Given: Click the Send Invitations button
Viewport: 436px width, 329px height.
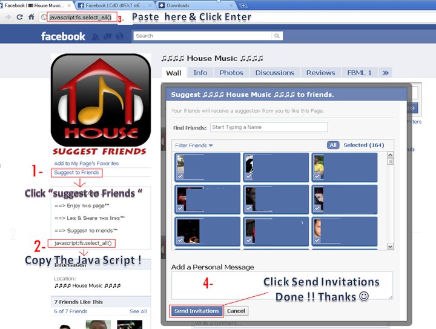Looking at the screenshot, I should (197, 311).
